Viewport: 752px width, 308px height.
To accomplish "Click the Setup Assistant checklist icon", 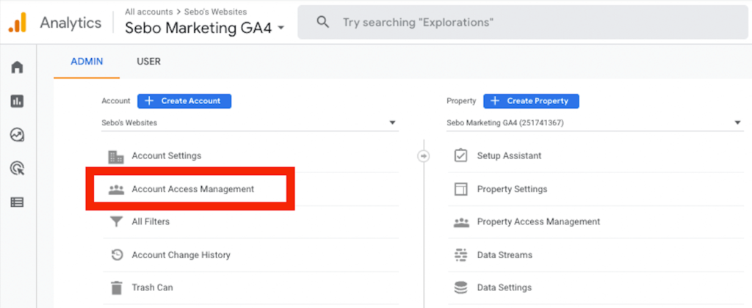I will click(x=460, y=155).
